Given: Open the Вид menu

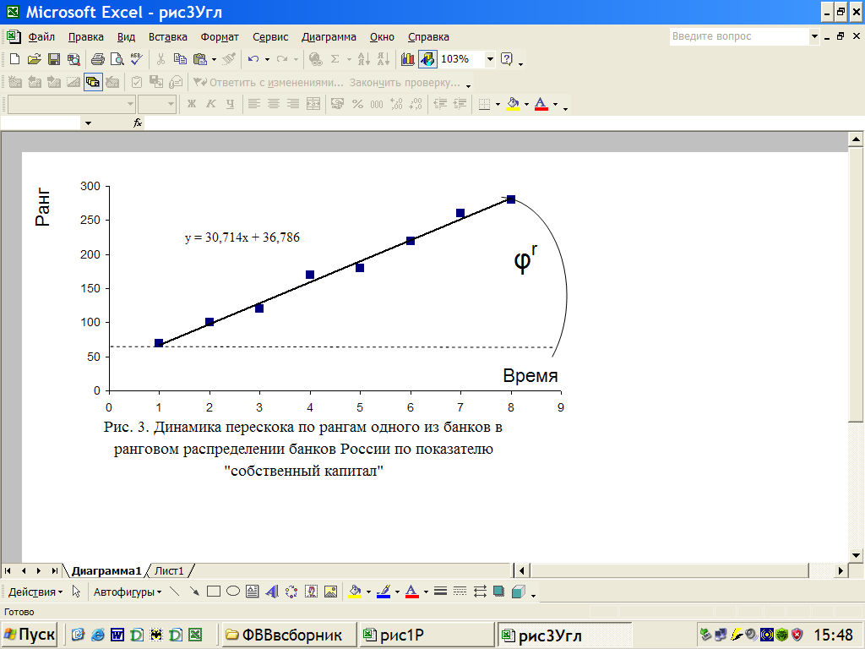Looking at the screenshot, I should (127, 37).
